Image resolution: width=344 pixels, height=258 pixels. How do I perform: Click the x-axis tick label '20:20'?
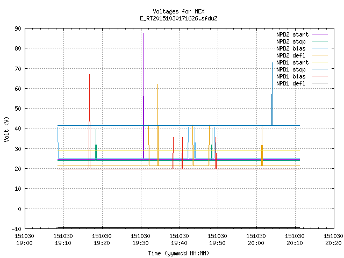[x=333, y=243]
